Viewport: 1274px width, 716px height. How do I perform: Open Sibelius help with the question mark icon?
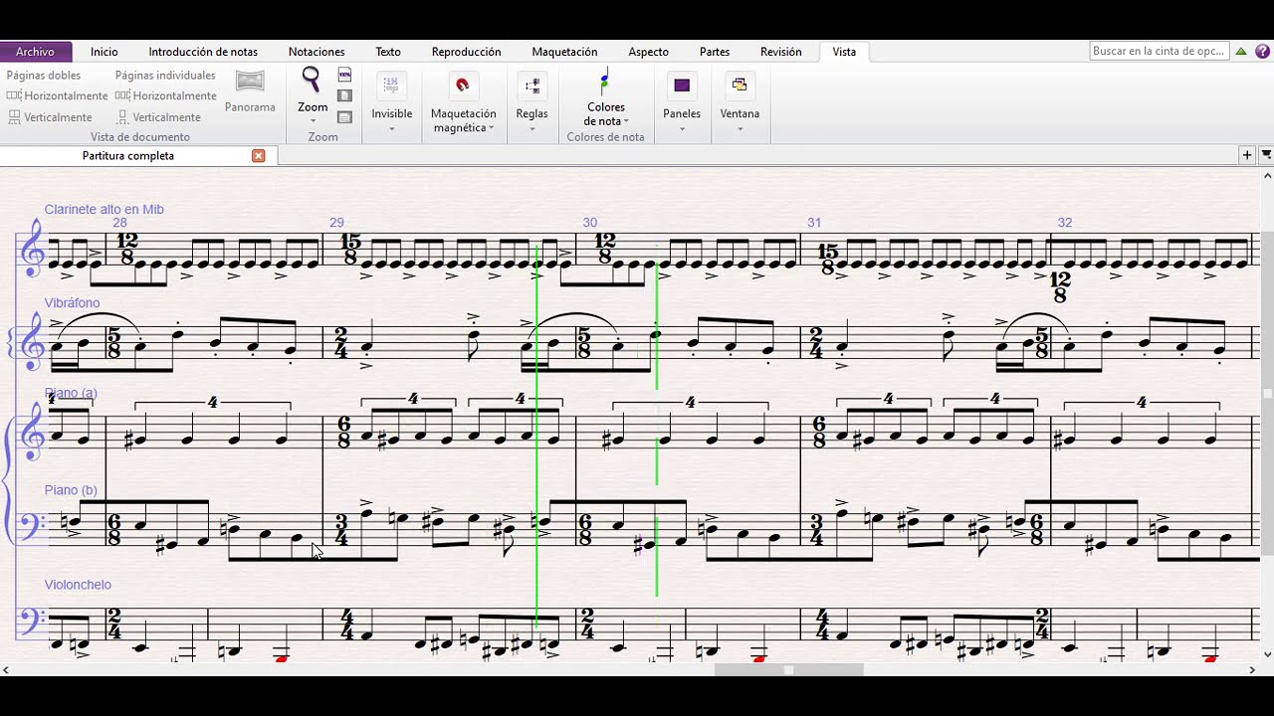1262,51
